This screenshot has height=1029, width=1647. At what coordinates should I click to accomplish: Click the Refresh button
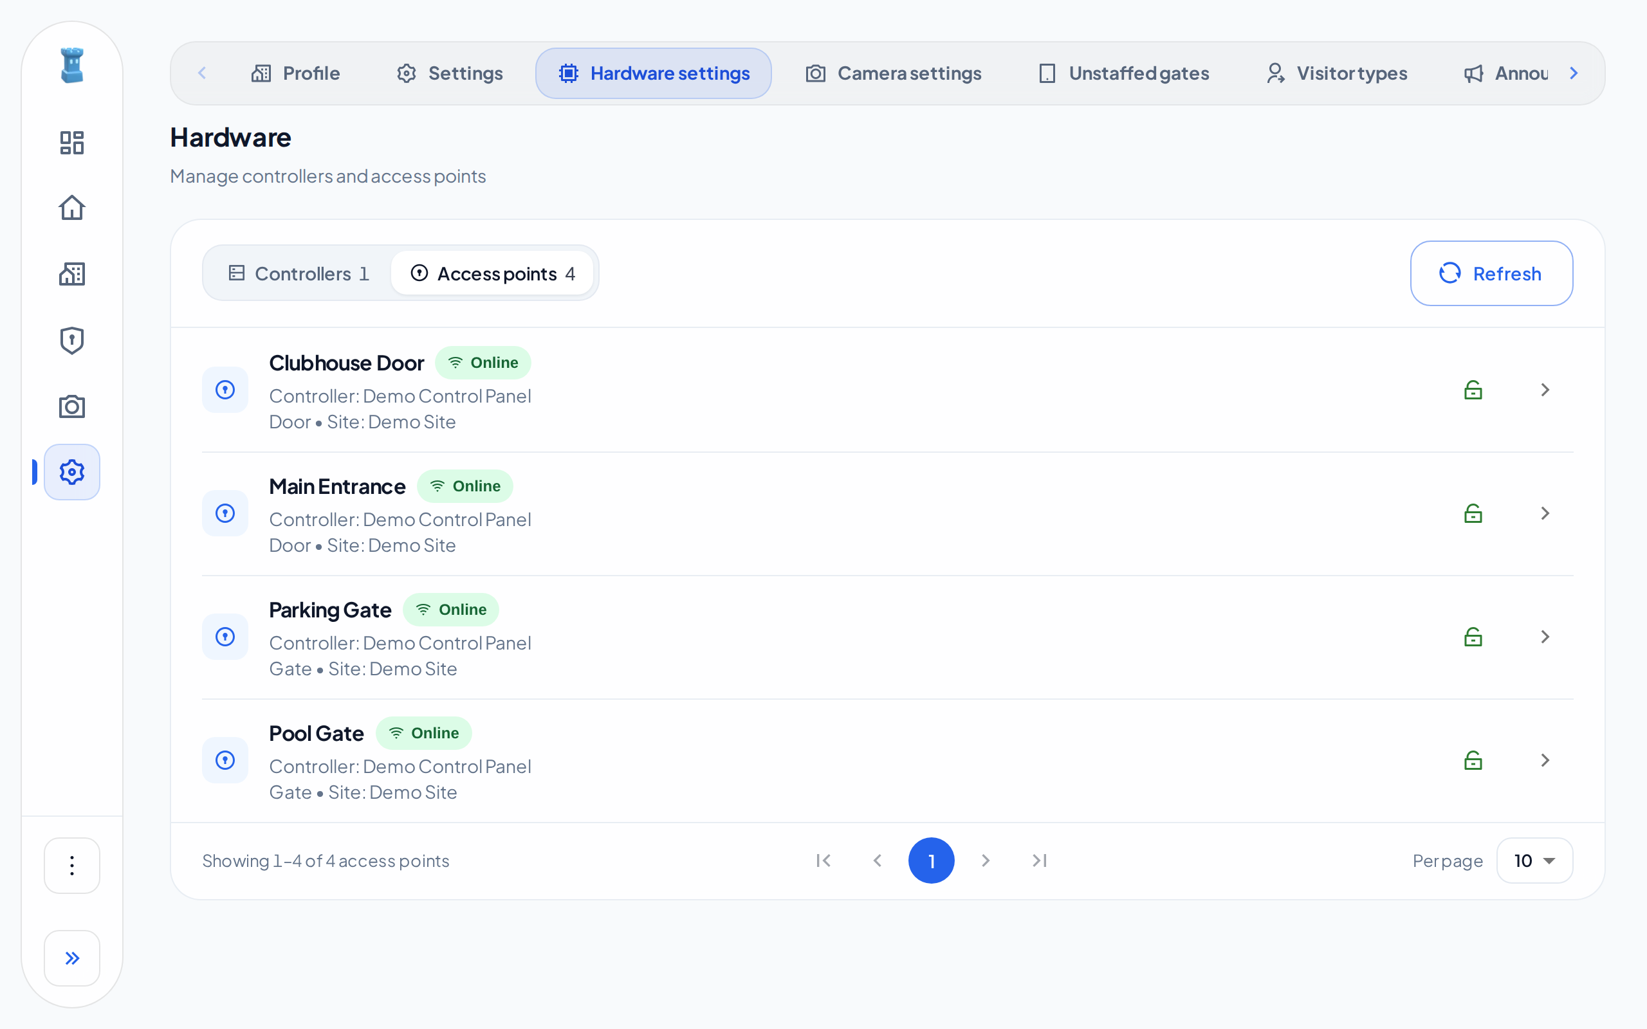click(1491, 273)
